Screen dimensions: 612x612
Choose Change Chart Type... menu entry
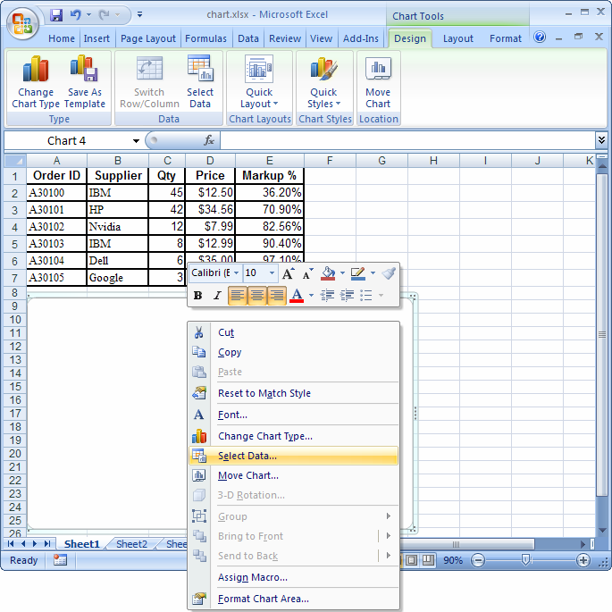(x=293, y=436)
